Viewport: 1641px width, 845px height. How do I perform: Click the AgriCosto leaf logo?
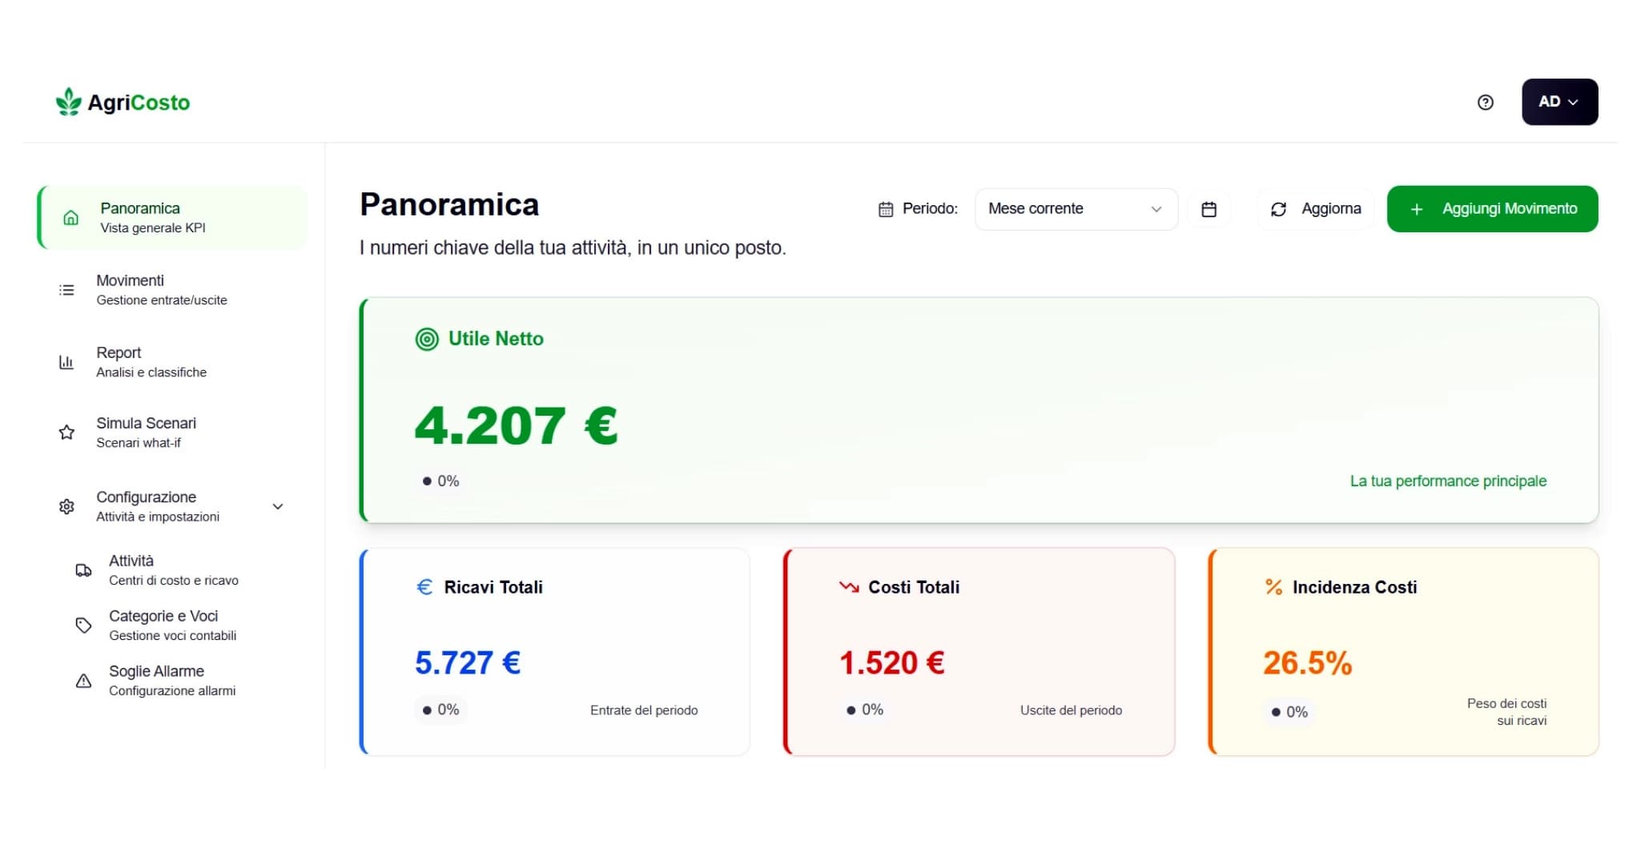pos(67,99)
